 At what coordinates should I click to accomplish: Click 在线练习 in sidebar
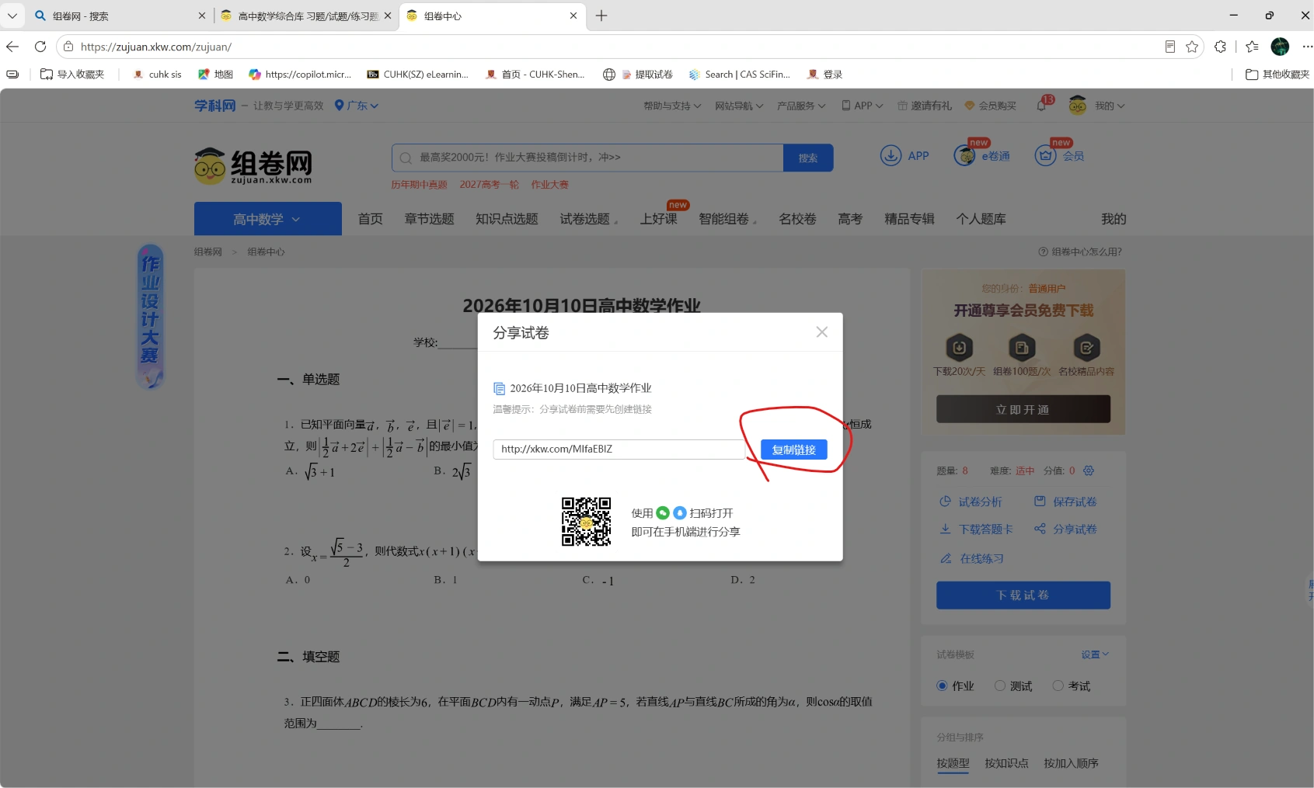[x=971, y=558]
